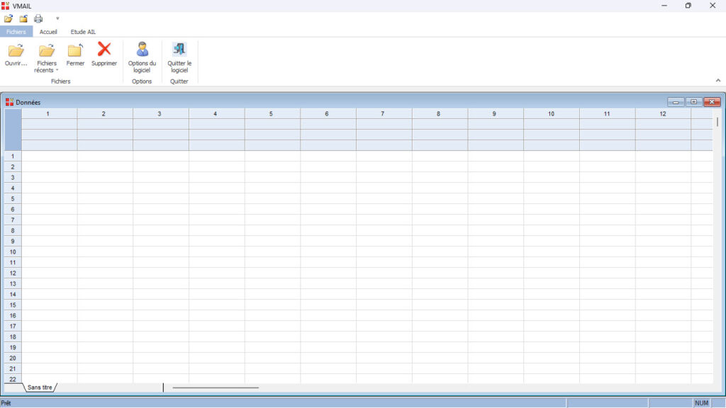Switch to the Fichiers ribbon tab
Screen dimensions: 726x408
pyautogui.click(x=16, y=32)
